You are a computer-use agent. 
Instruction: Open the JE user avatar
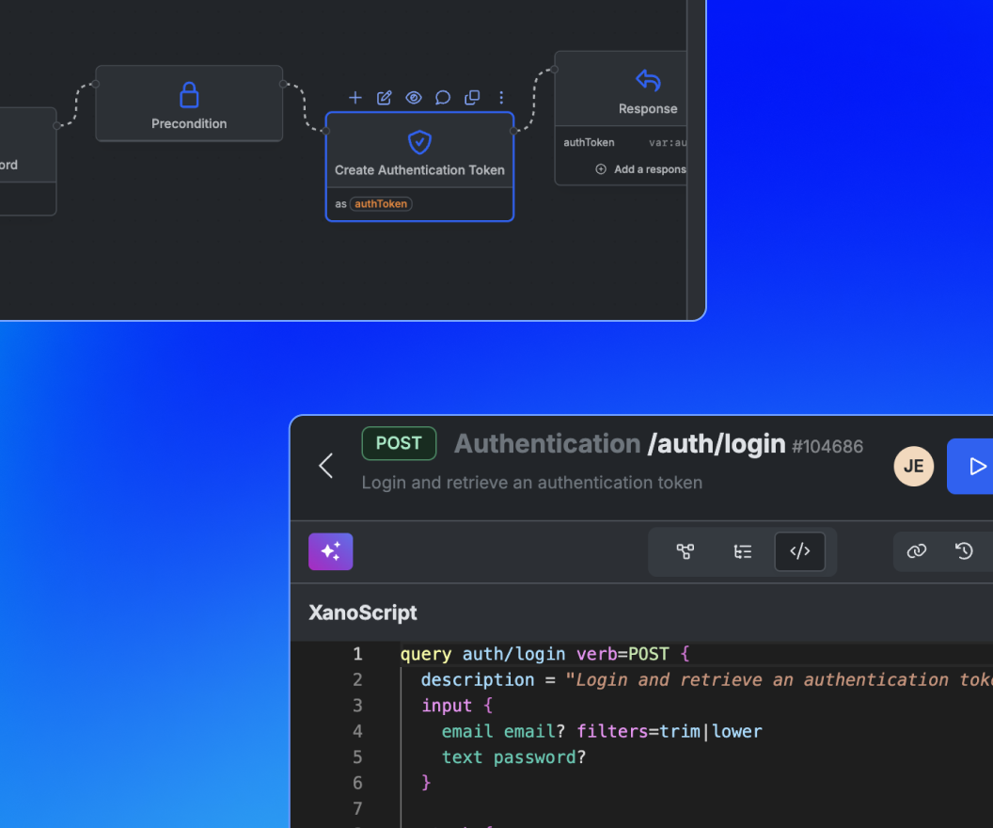913,466
